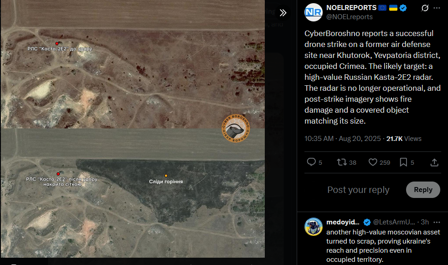Click the gray Reply button

(423, 190)
